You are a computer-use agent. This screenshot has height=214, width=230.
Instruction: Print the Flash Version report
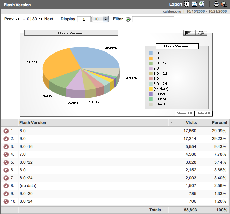216,4
